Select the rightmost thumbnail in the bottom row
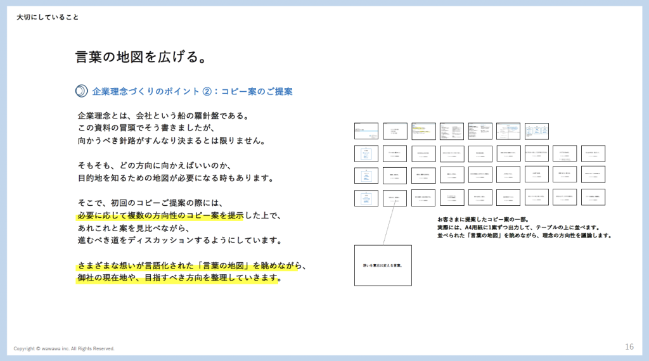Screen dimensions: 649x361 [593, 198]
